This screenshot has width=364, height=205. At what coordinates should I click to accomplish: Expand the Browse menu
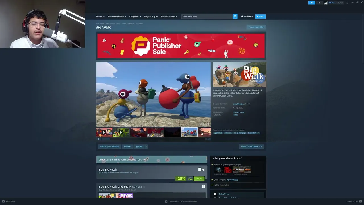tap(100, 16)
